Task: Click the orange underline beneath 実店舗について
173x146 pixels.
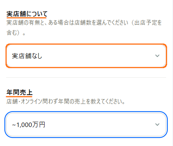Action: pos(26,17)
